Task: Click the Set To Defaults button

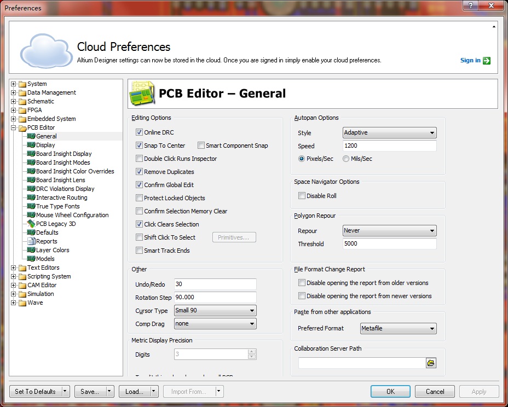Action: (36, 392)
